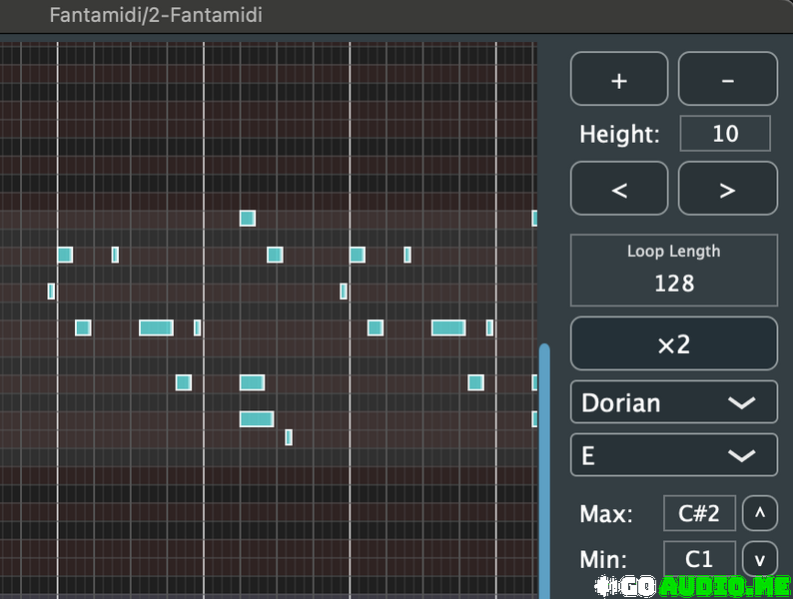This screenshot has width=793, height=599.
Task: Click the Loop Length label text
Action: 673,252
